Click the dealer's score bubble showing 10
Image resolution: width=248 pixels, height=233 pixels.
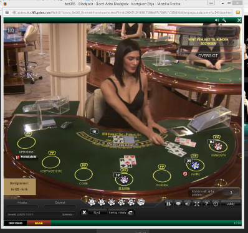(94, 131)
